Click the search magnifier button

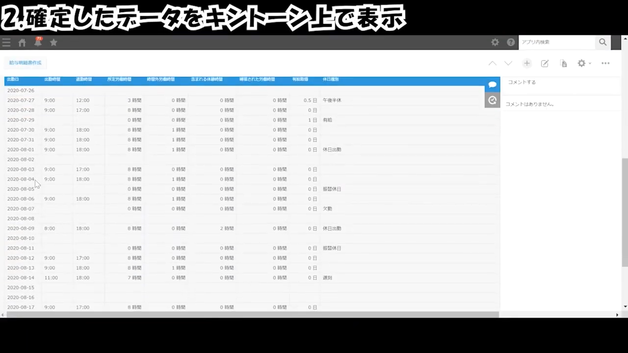pyautogui.click(x=602, y=43)
